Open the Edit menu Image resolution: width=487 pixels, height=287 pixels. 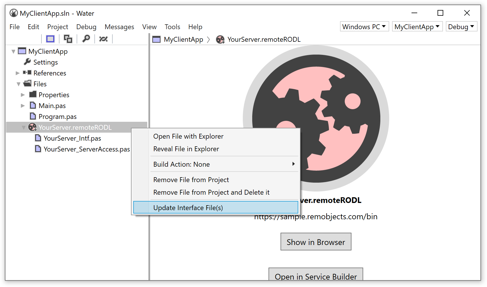pos(33,27)
